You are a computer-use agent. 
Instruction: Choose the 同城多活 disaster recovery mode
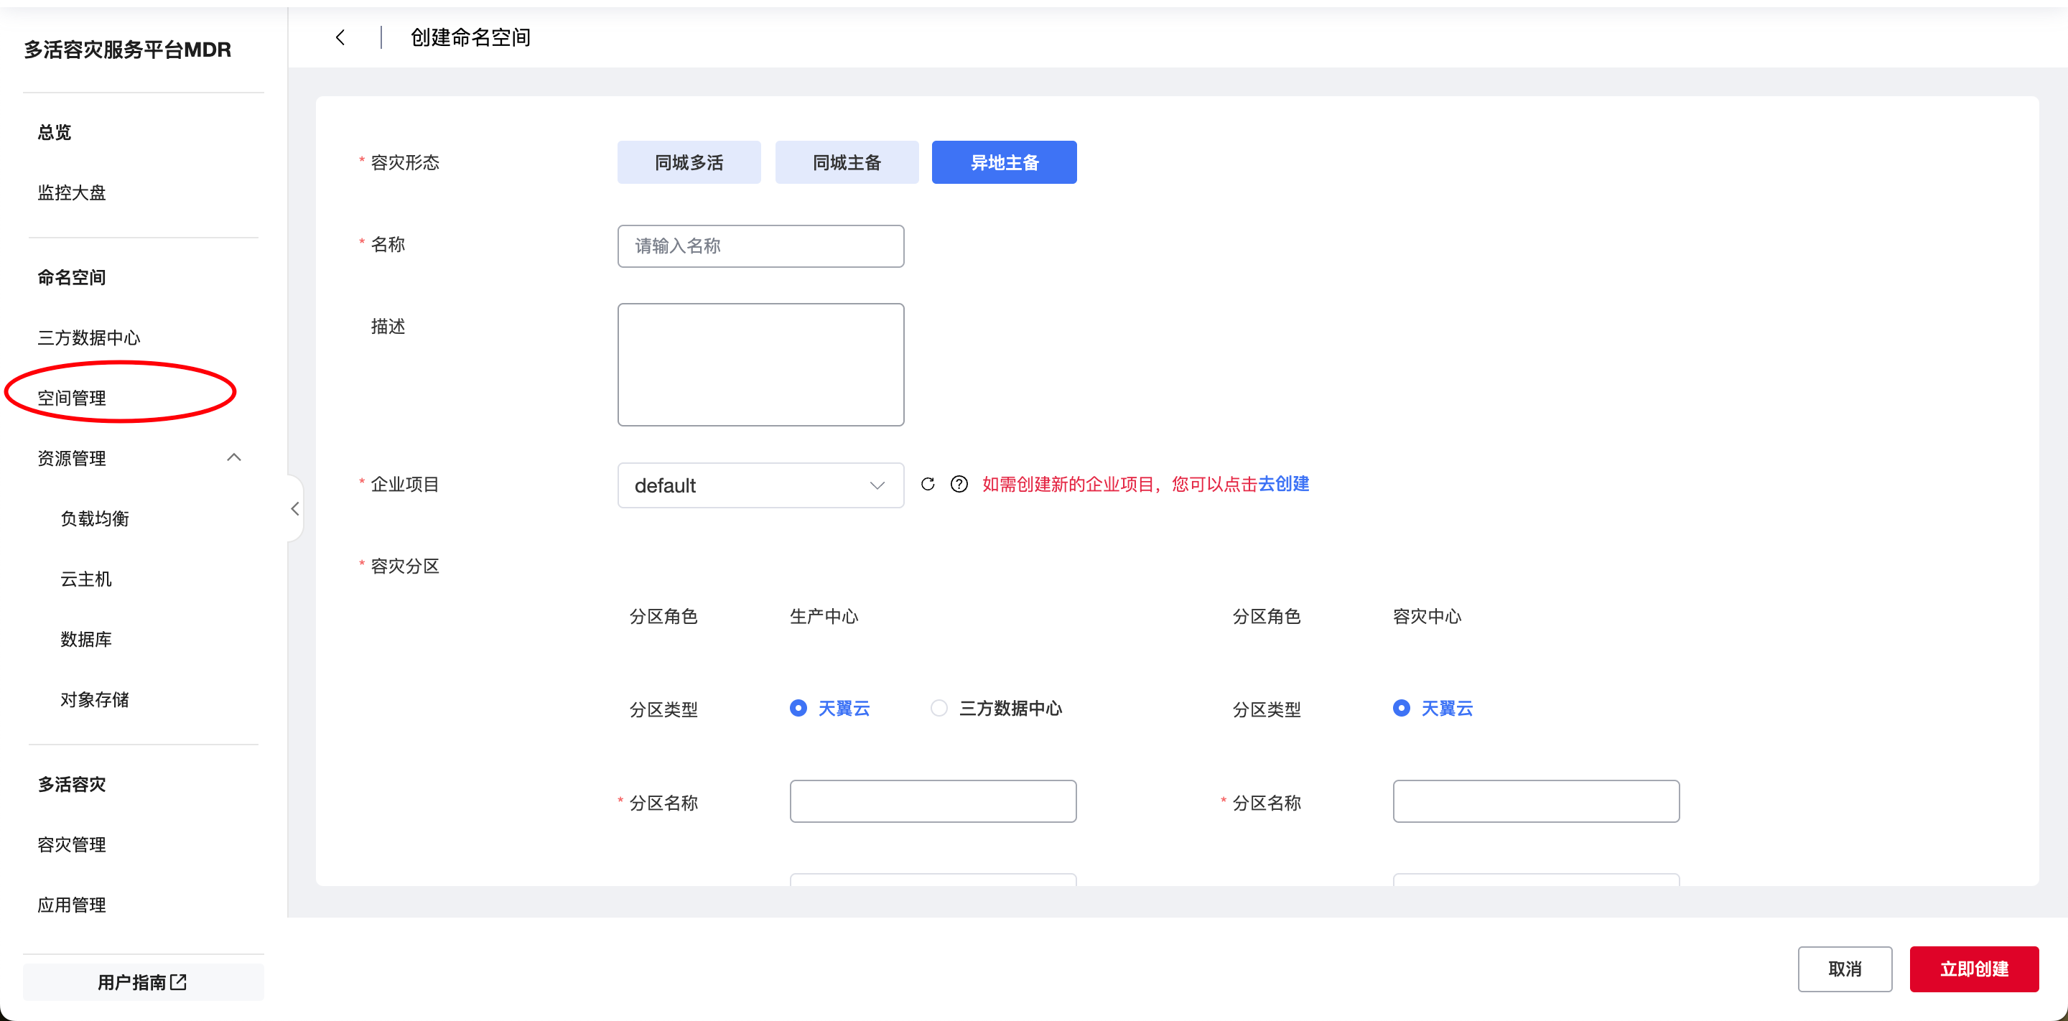tap(688, 163)
